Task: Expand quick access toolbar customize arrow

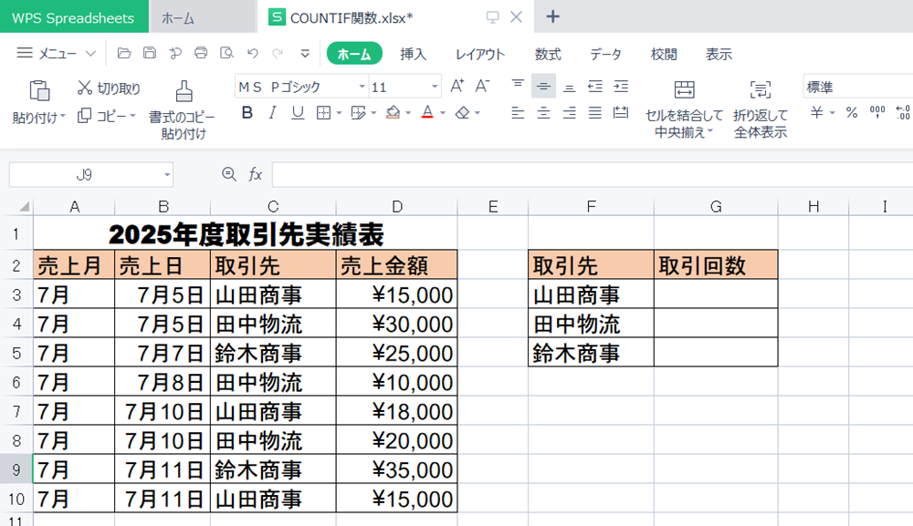Action: click(x=305, y=54)
